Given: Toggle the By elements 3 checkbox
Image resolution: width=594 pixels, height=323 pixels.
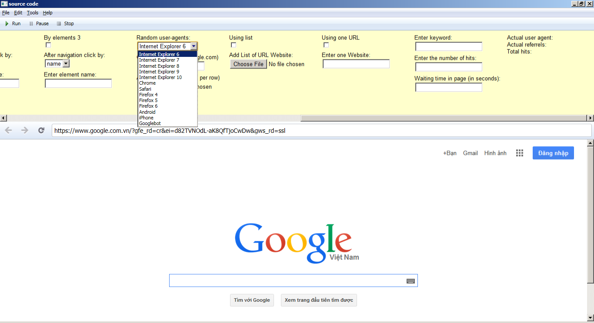Looking at the screenshot, I should (48, 45).
